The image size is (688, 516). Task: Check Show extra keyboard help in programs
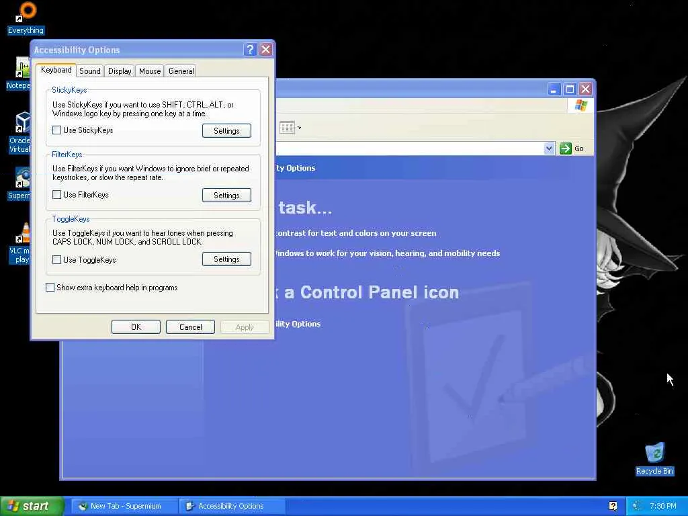click(50, 288)
